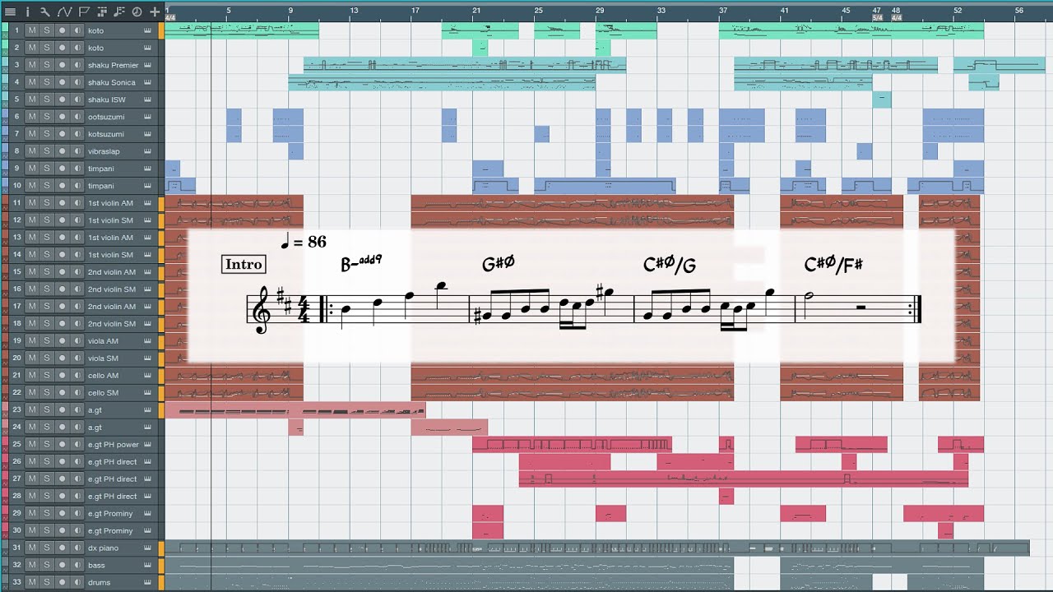Click the instrument keyboard icon on vibraslap
1053x592 pixels.
[x=147, y=151]
